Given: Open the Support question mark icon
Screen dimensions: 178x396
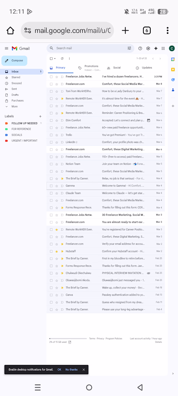Looking at the screenshot, I should [x=140, y=49].
